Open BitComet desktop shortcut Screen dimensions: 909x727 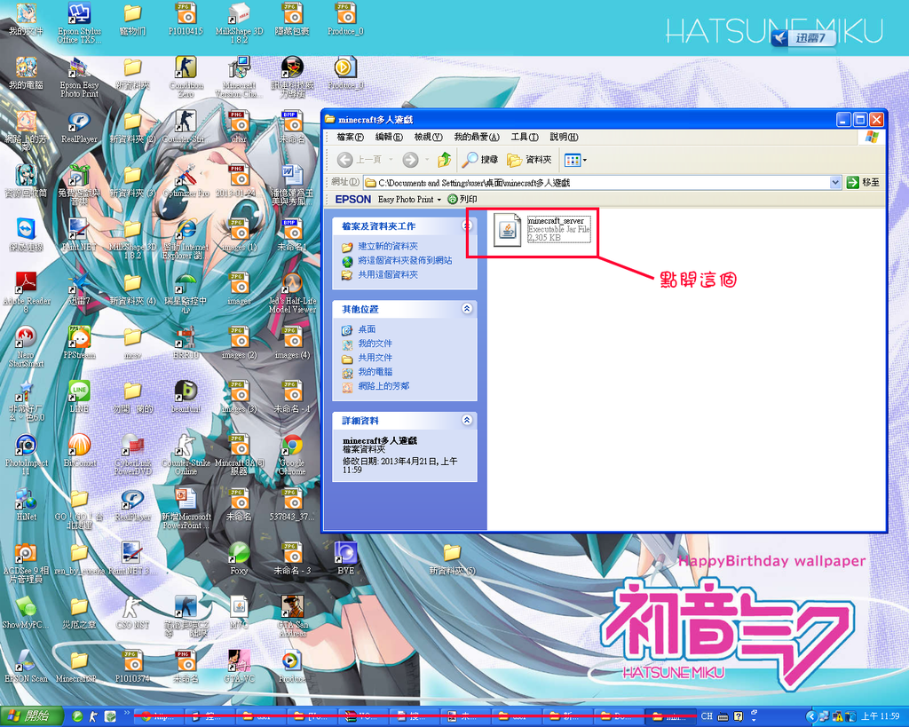(79, 450)
